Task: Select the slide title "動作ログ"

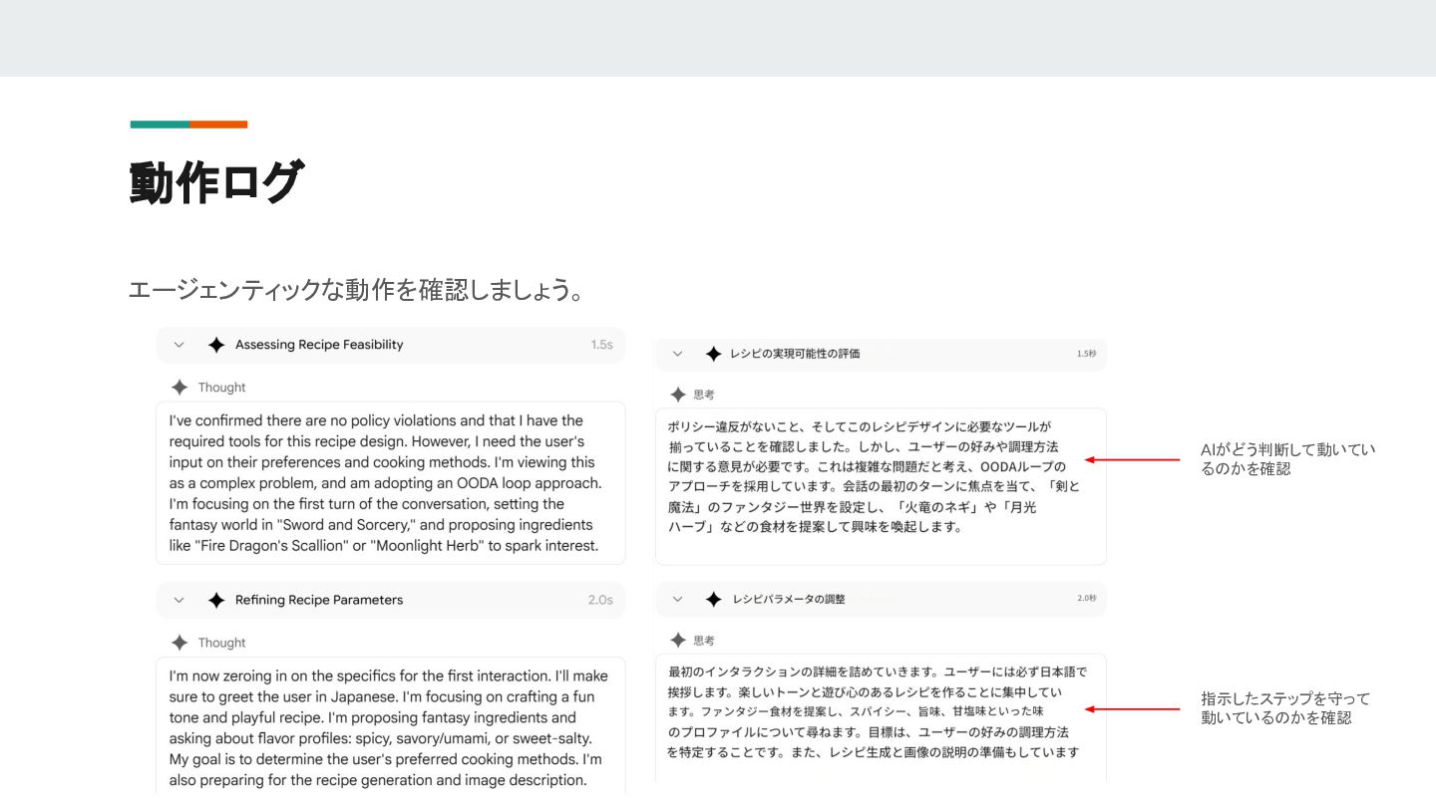Action: coord(215,182)
